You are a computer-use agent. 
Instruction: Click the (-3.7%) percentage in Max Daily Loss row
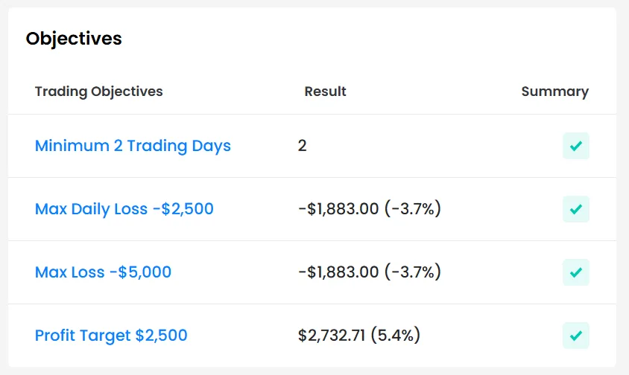pos(413,209)
